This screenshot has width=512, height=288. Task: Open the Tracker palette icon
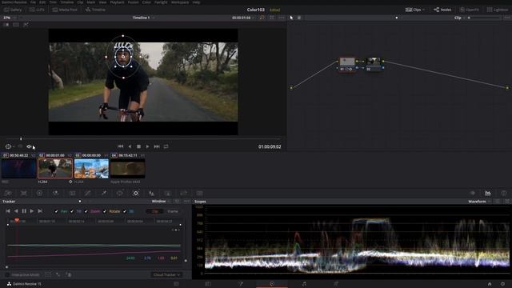136,194
